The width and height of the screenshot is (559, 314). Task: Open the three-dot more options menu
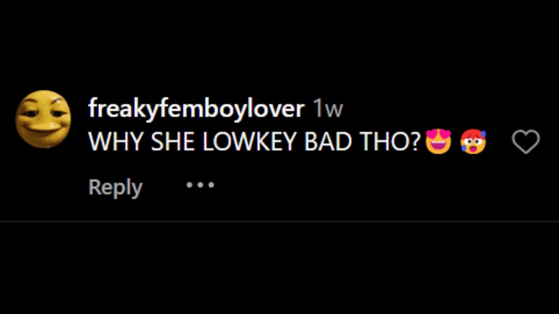point(200,185)
